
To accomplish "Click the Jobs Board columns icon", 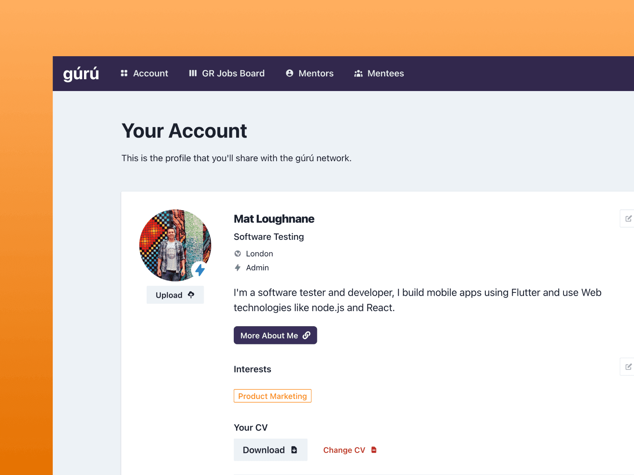I will (x=193, y=73).
